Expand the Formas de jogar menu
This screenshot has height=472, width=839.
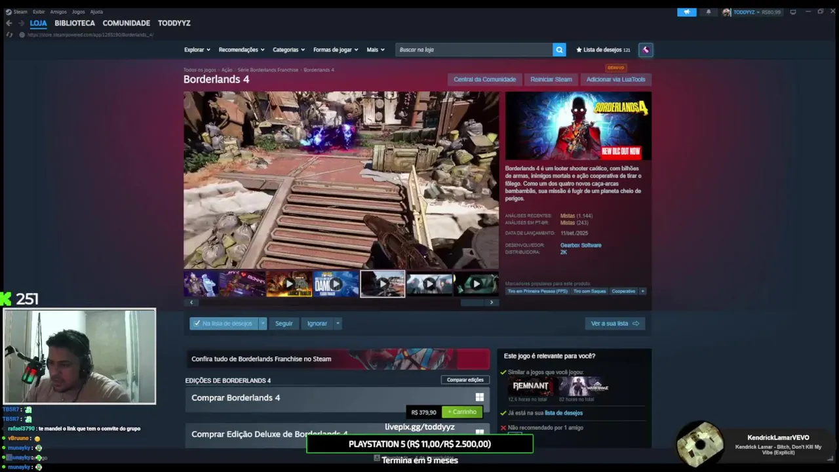tap(336, 50)
